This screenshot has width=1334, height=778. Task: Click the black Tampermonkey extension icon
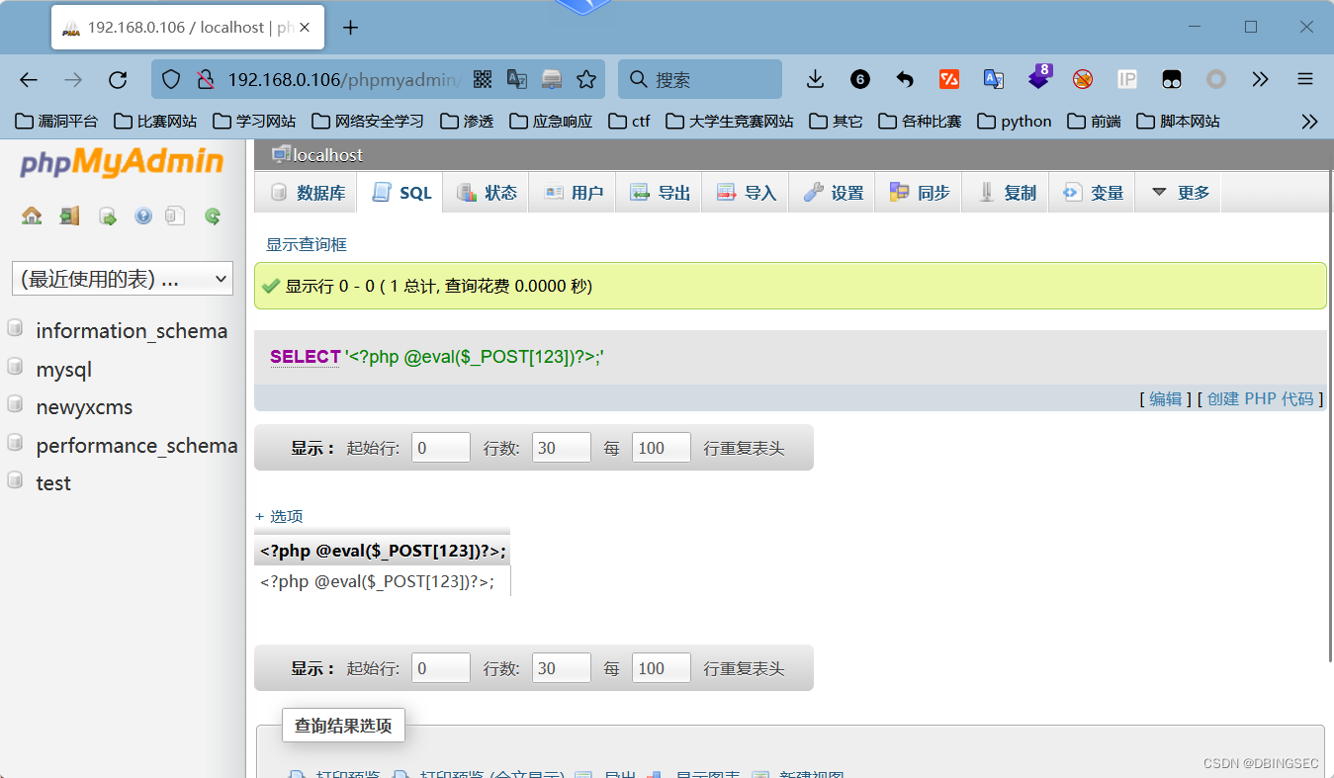coord(1172,79)
